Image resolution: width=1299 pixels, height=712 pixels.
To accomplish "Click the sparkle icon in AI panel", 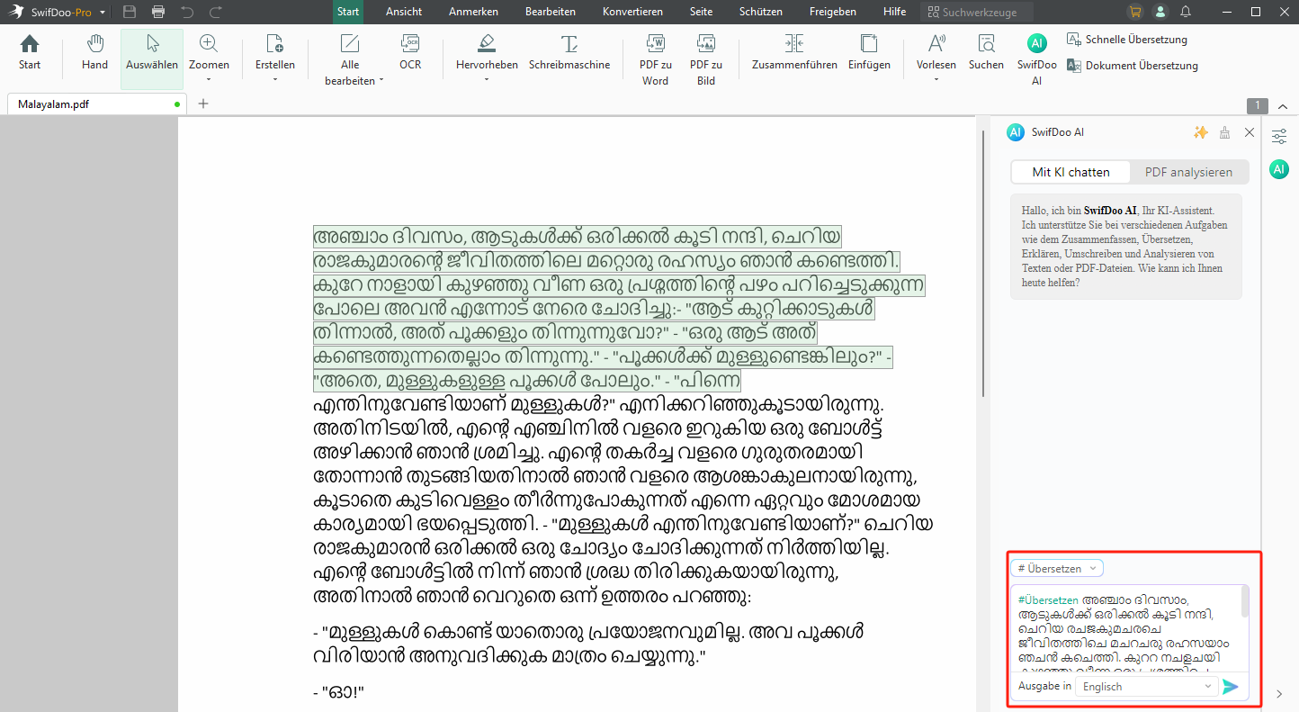I will click(1200, 132).
